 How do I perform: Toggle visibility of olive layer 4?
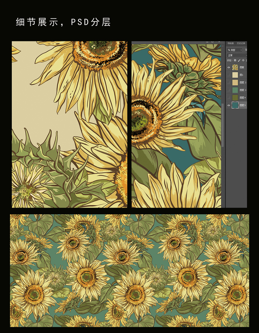pyautogui.click(x=229, y=97)
